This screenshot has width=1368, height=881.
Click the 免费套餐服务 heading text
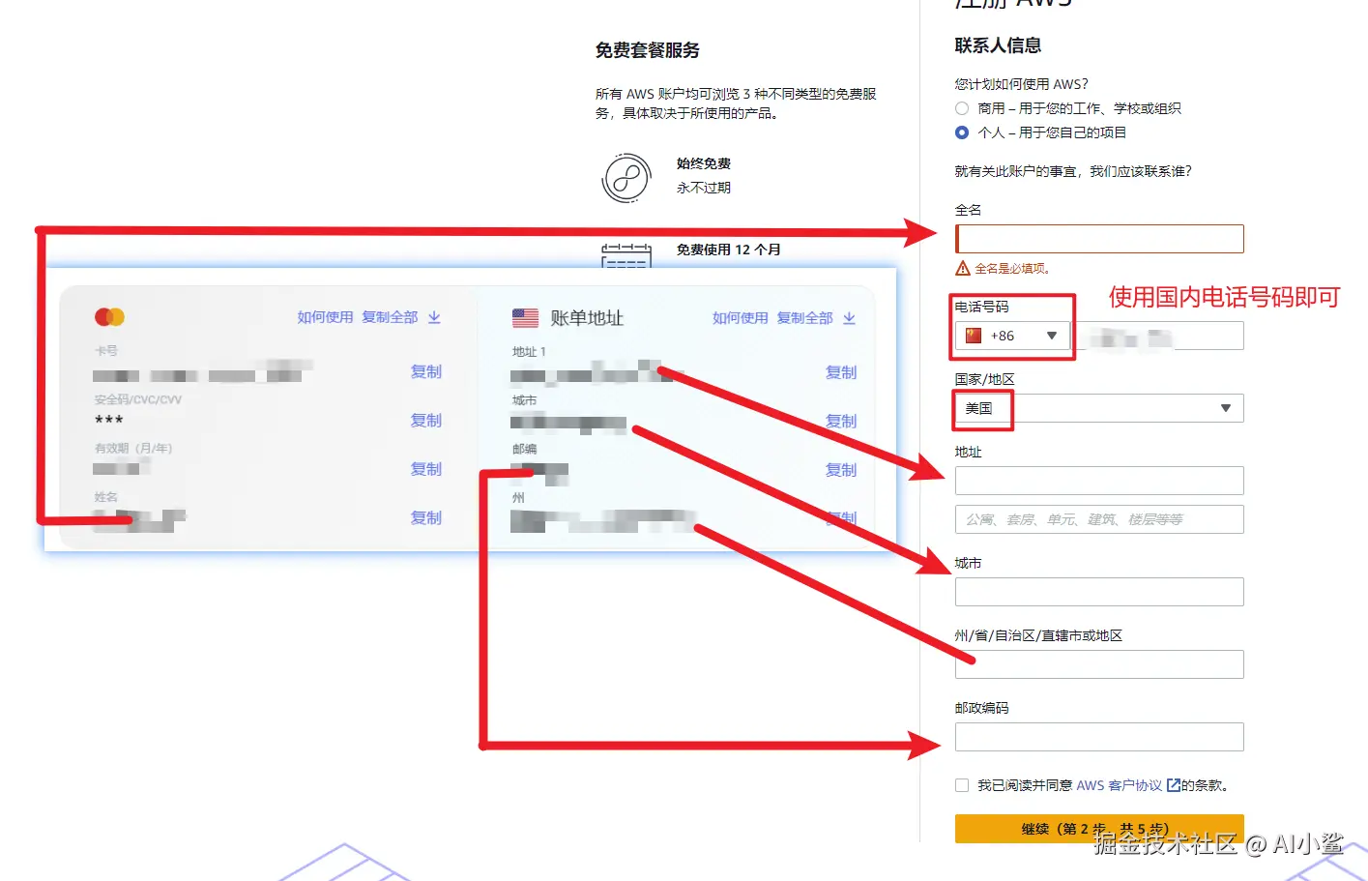pos(648,50)
